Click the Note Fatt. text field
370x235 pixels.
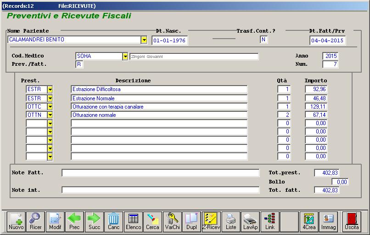161,173
